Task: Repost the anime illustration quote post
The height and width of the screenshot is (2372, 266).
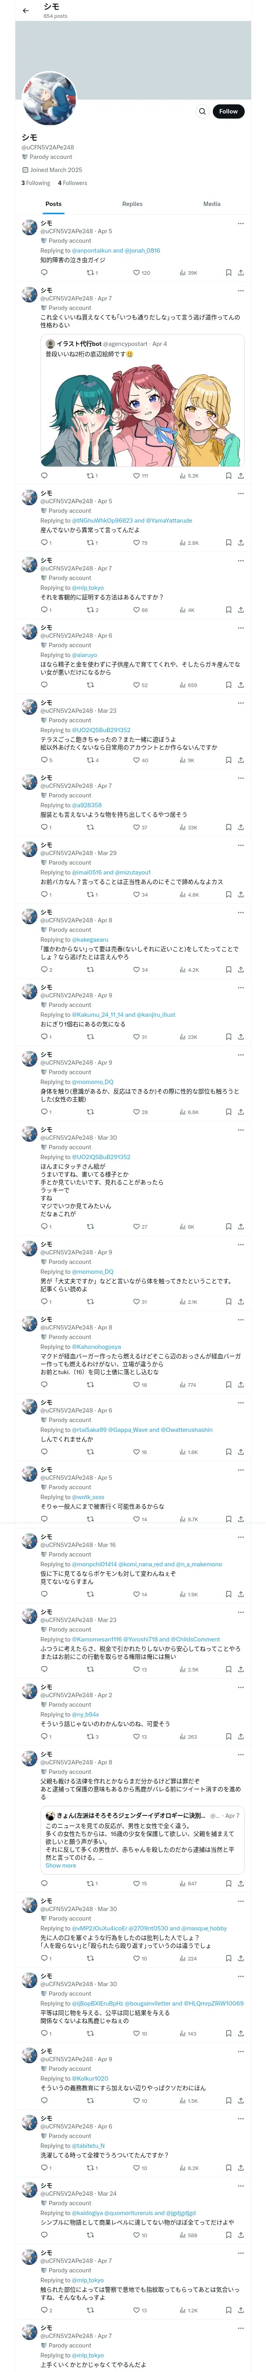Action: [x=90, y=476]
